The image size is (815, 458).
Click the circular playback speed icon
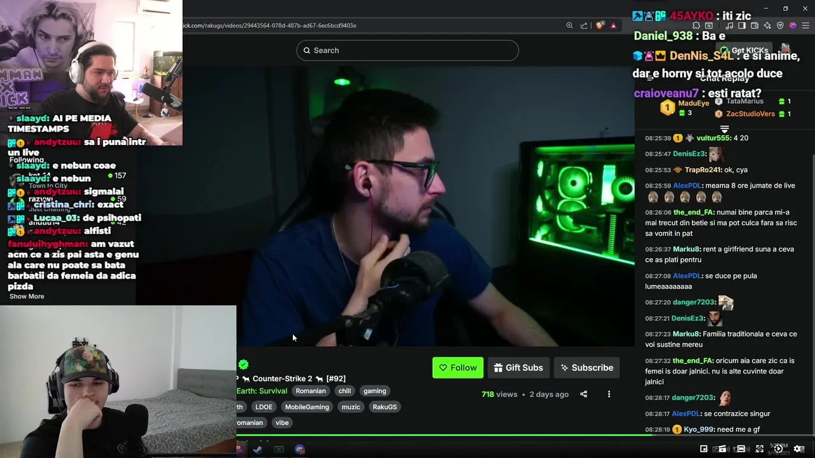[778, 448]
